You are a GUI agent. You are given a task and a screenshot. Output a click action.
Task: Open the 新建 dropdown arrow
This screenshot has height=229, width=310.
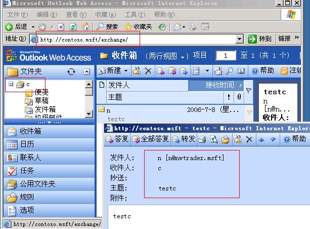pos(125,71)
